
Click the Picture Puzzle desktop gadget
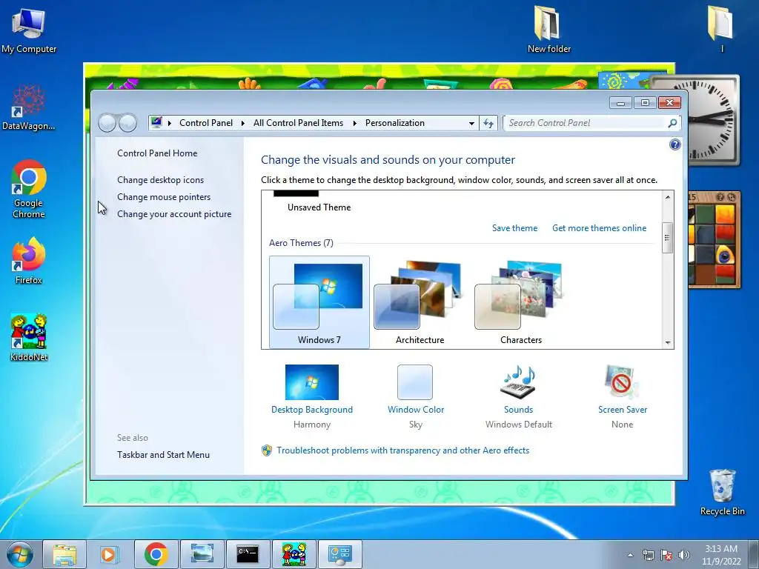click(x=715, y=239)
